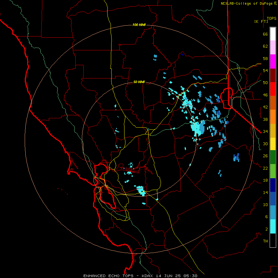Image resolution: width=278 pixels, height=278 pixels.
Task: Click the navy swatch between 18 and 14
Action: pos(273,185)
